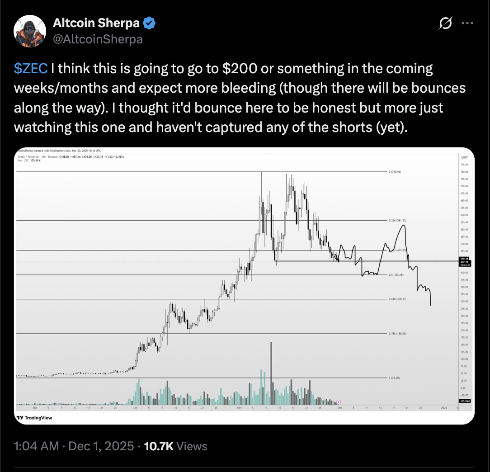490x472 pixels.
Task: Click the @AltcoinSherpa handle
Action: 98,39
